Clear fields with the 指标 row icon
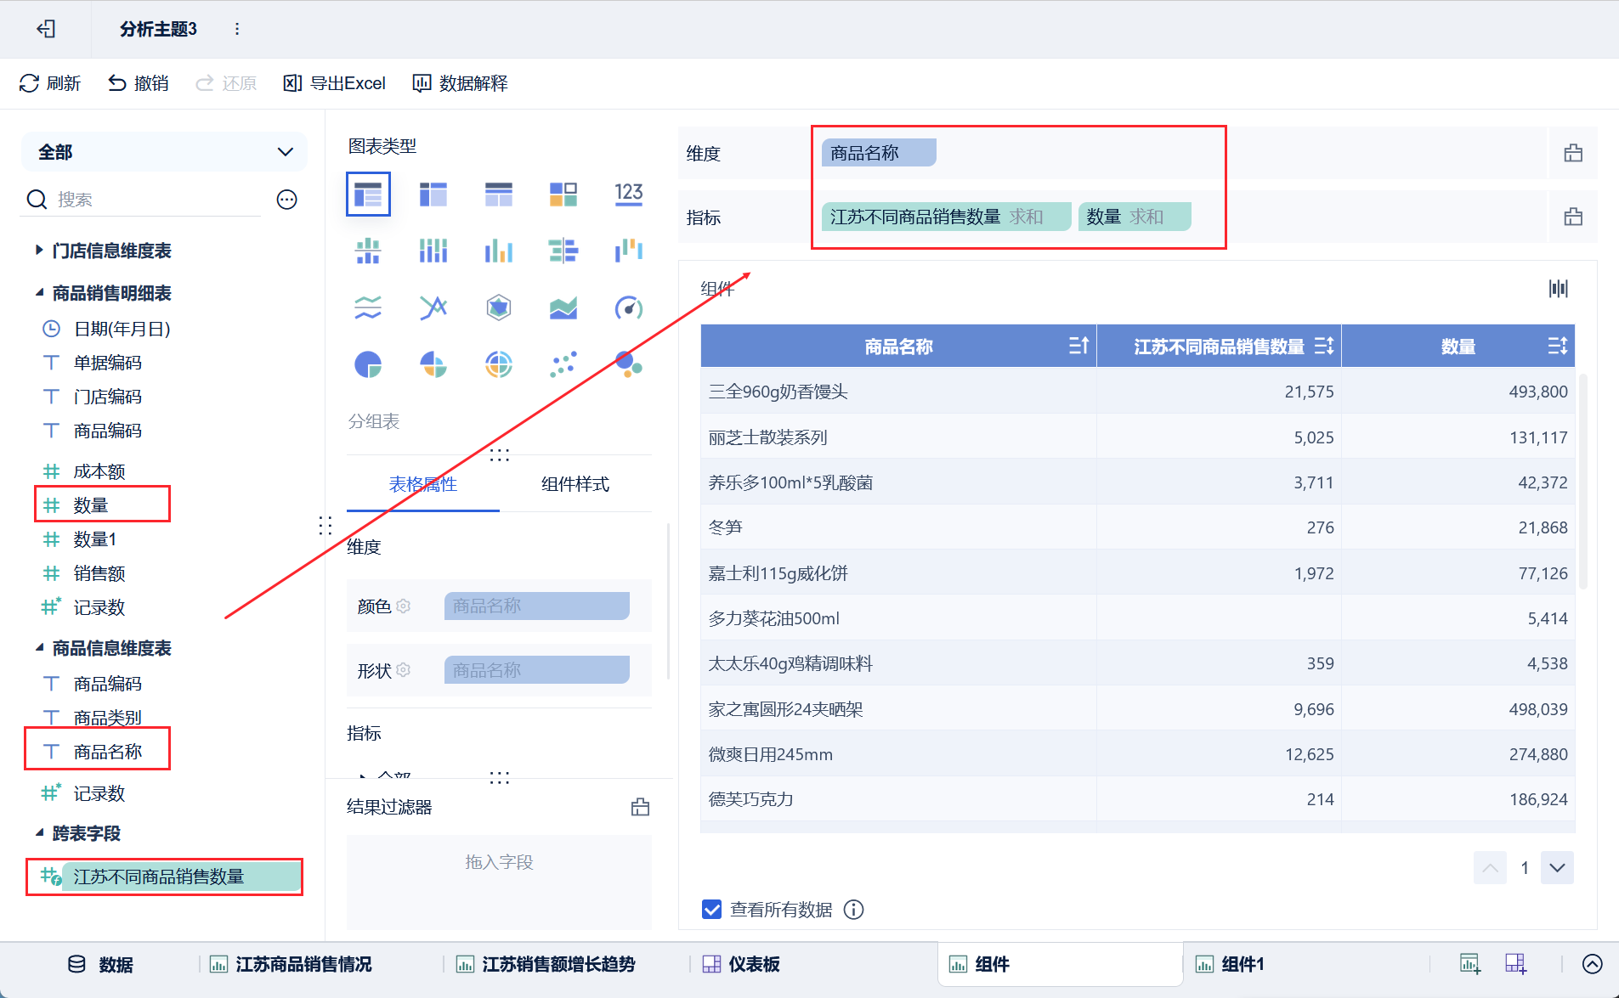 click(x=1573, y=217)
